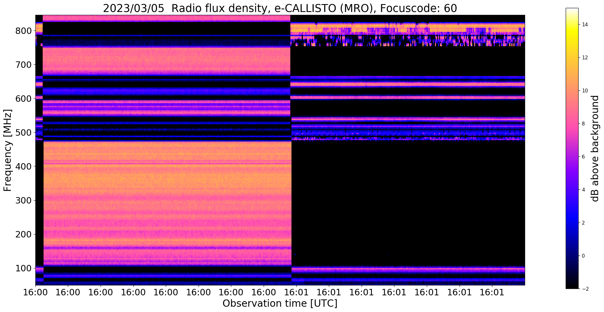
Task: Click the 600 frequency tick label
Action: [x=23, y=99]
